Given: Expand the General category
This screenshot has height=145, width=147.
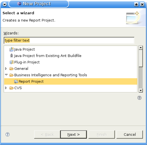Looking at the screenshot, I should [6, 69].
